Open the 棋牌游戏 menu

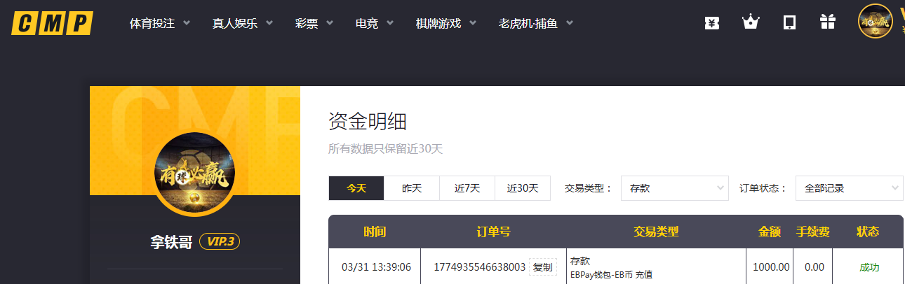pos(438,23)
